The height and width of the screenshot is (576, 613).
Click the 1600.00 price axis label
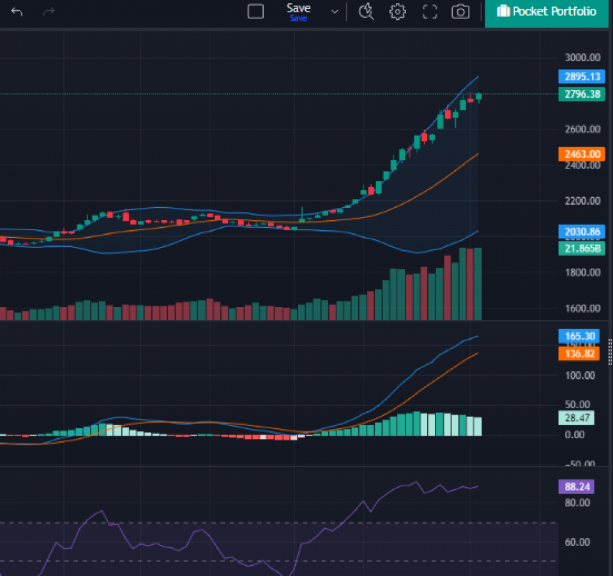click(582, 309)
